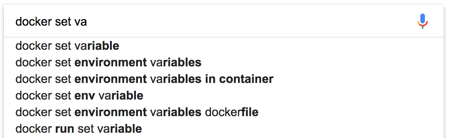Select the "docker set env variable" suggestion
Image resolution: width=449 pixels, height=138 pixels.
coord(223,95)
